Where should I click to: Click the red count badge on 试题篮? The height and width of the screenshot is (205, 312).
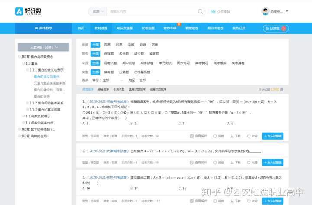[283, 29]
